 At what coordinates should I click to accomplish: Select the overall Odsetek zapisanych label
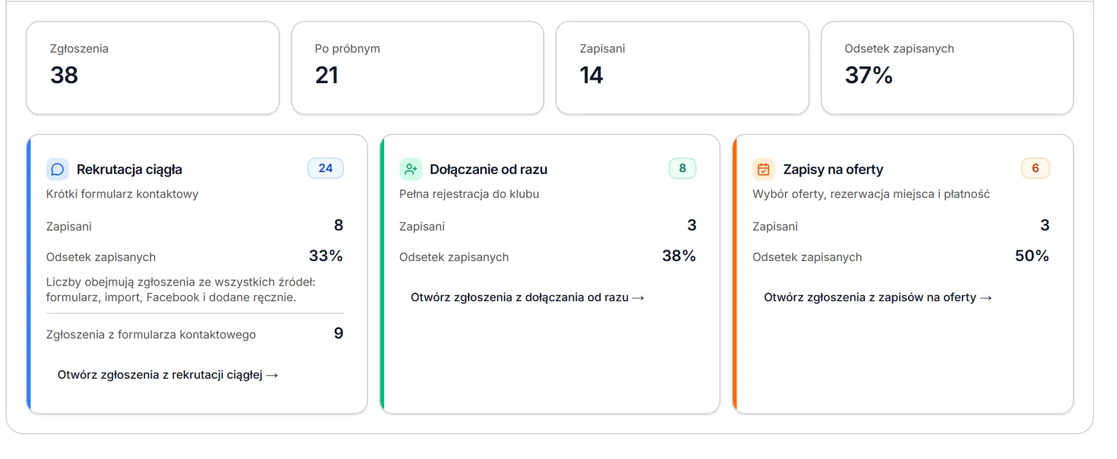899,48
